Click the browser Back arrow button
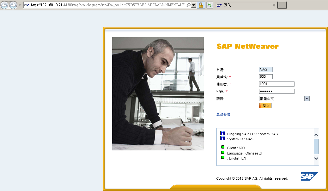 [4, 5]
